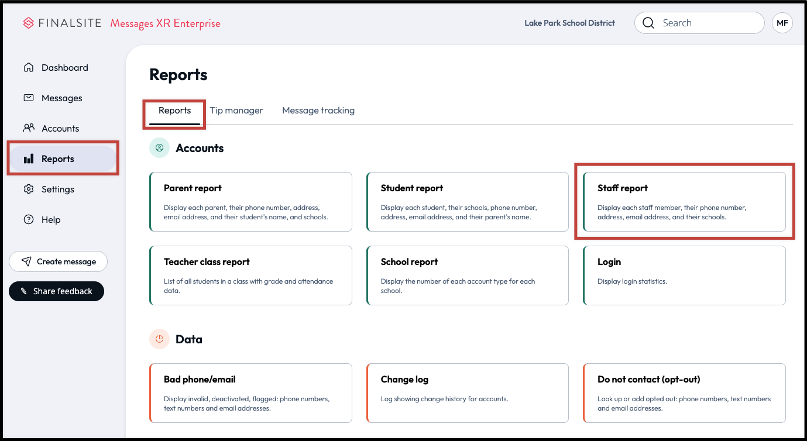
Task: Click the search magnifying glass icon
Action: pyautogui.click(x=648, y=23)
